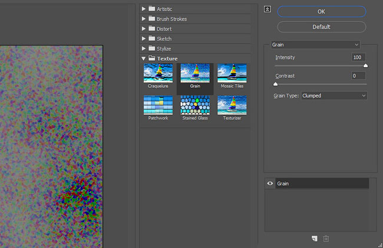Click the grain preview image
383x248 pixels.
pyautogui.click(x=51, y=147)
